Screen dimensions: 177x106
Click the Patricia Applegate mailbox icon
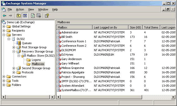click(59, 72)
